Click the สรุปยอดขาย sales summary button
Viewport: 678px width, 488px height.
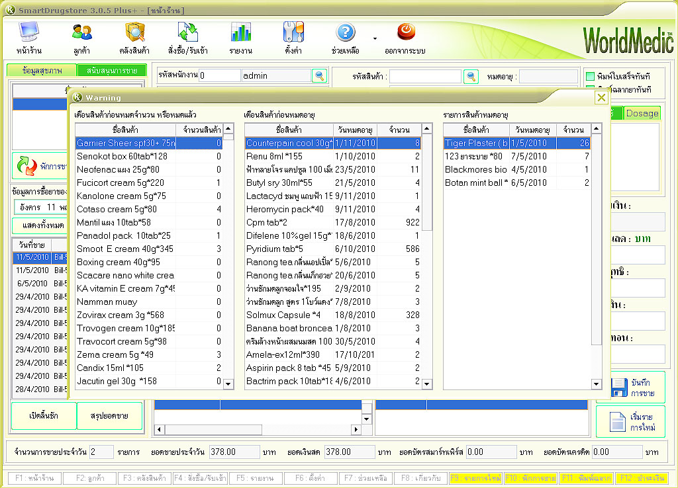click(109, 416)
